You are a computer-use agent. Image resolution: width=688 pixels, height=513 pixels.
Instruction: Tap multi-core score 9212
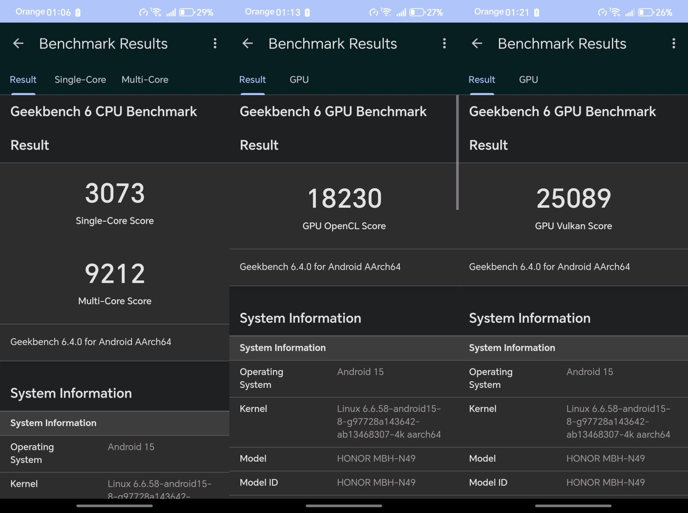pyautogui.click(x=115, y=273)
